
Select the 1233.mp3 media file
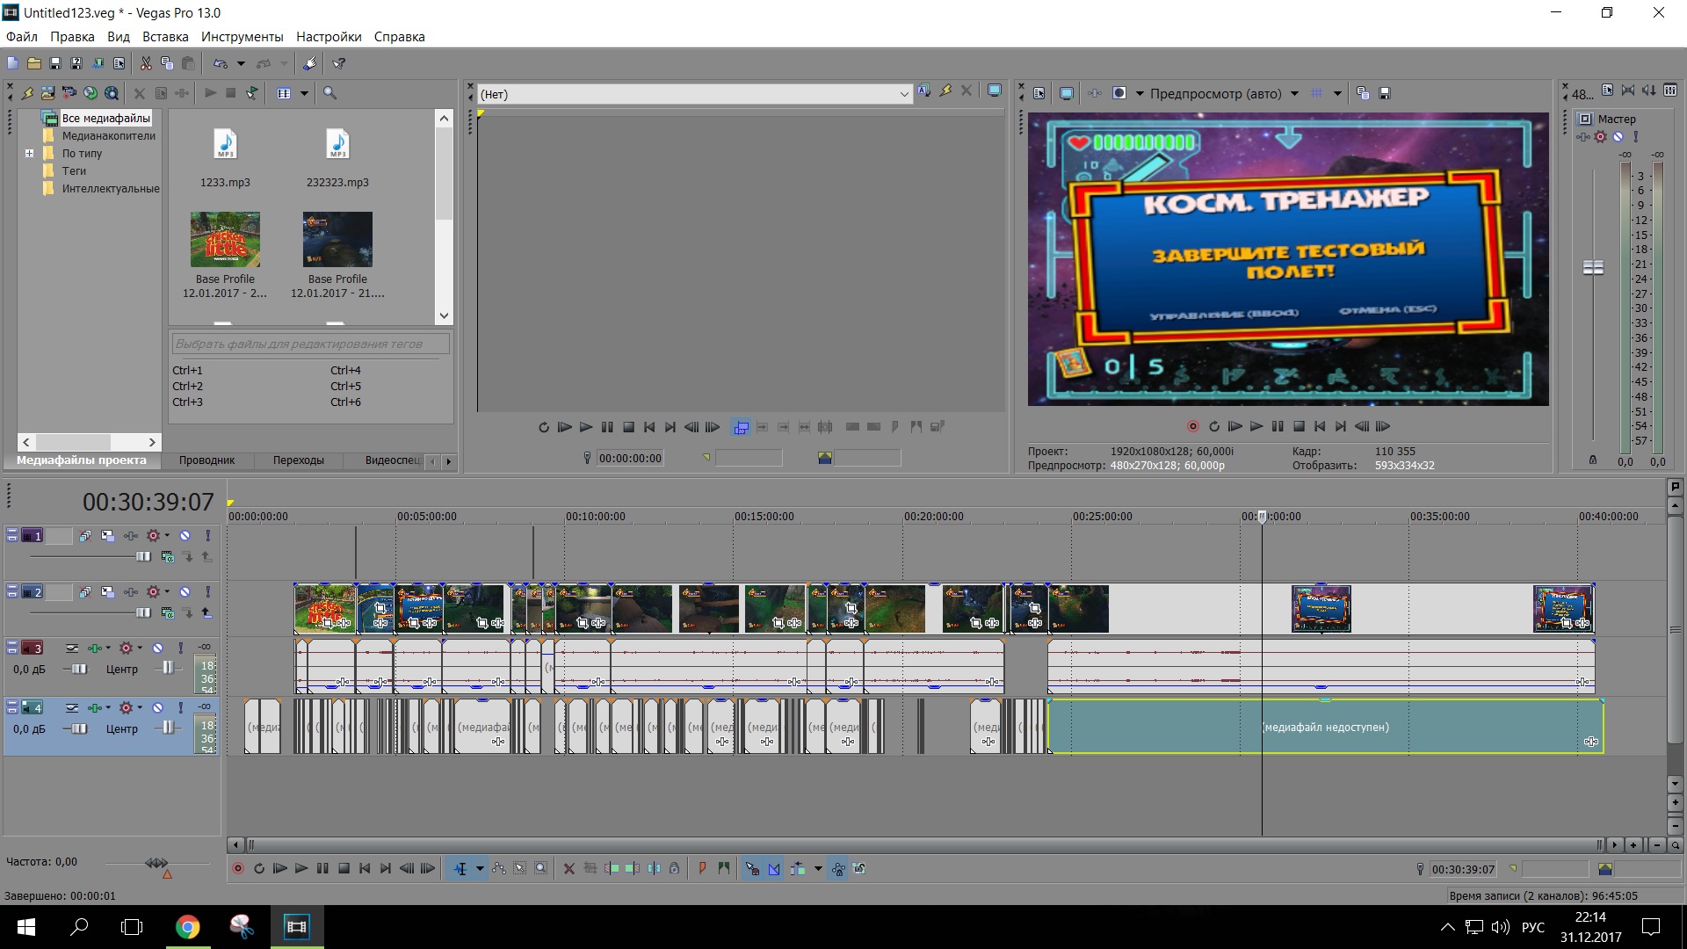pyautogui.click(x=225, y=158)
